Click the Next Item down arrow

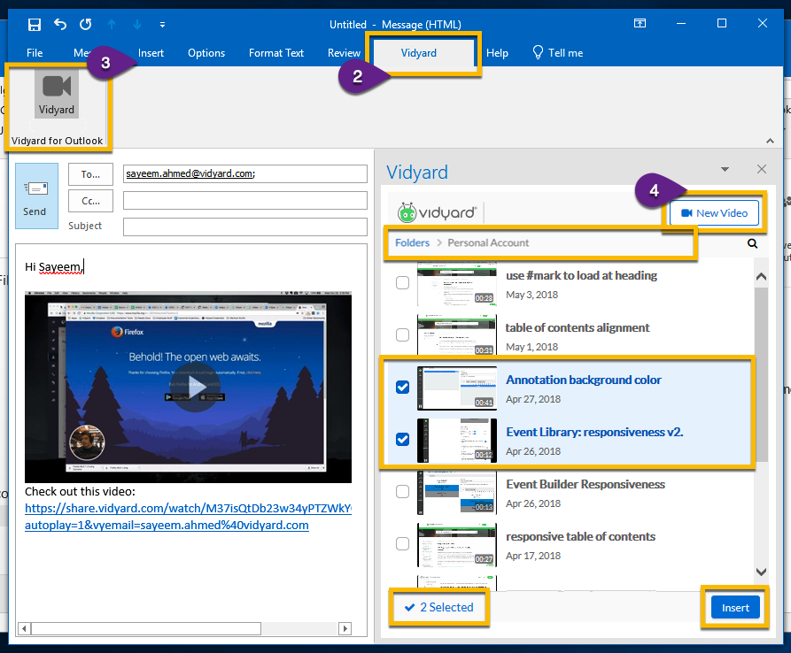pos(137,24)
